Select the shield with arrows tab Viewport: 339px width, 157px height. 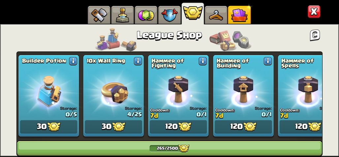(x=169, y=15)
